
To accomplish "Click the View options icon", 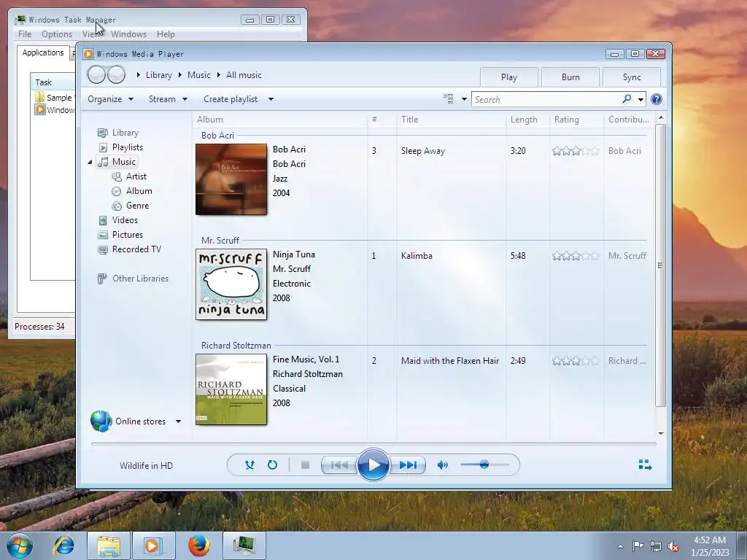I will coord(449,99).
